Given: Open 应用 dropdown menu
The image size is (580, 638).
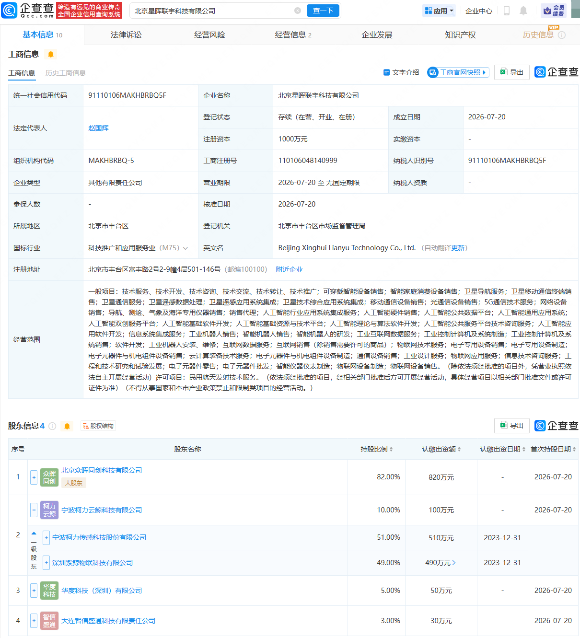Looking at the screenshot, I should click(x=439, y=11).
